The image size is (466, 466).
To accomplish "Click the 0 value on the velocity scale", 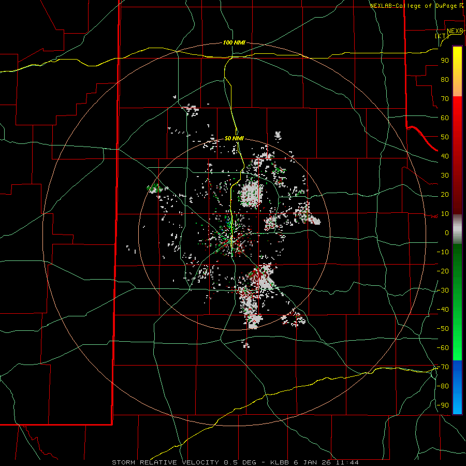I will (x=447, y=233).
